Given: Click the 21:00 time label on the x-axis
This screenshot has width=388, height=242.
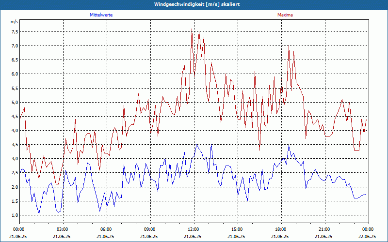Looking at the screenshot, I should (325, 229).
